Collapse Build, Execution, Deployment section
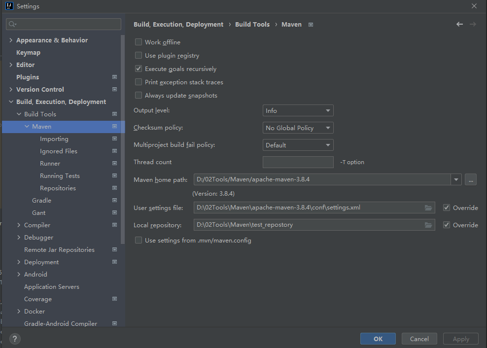Screen dimensions: 487x348 pyautogui.click(x=11, y=102)
